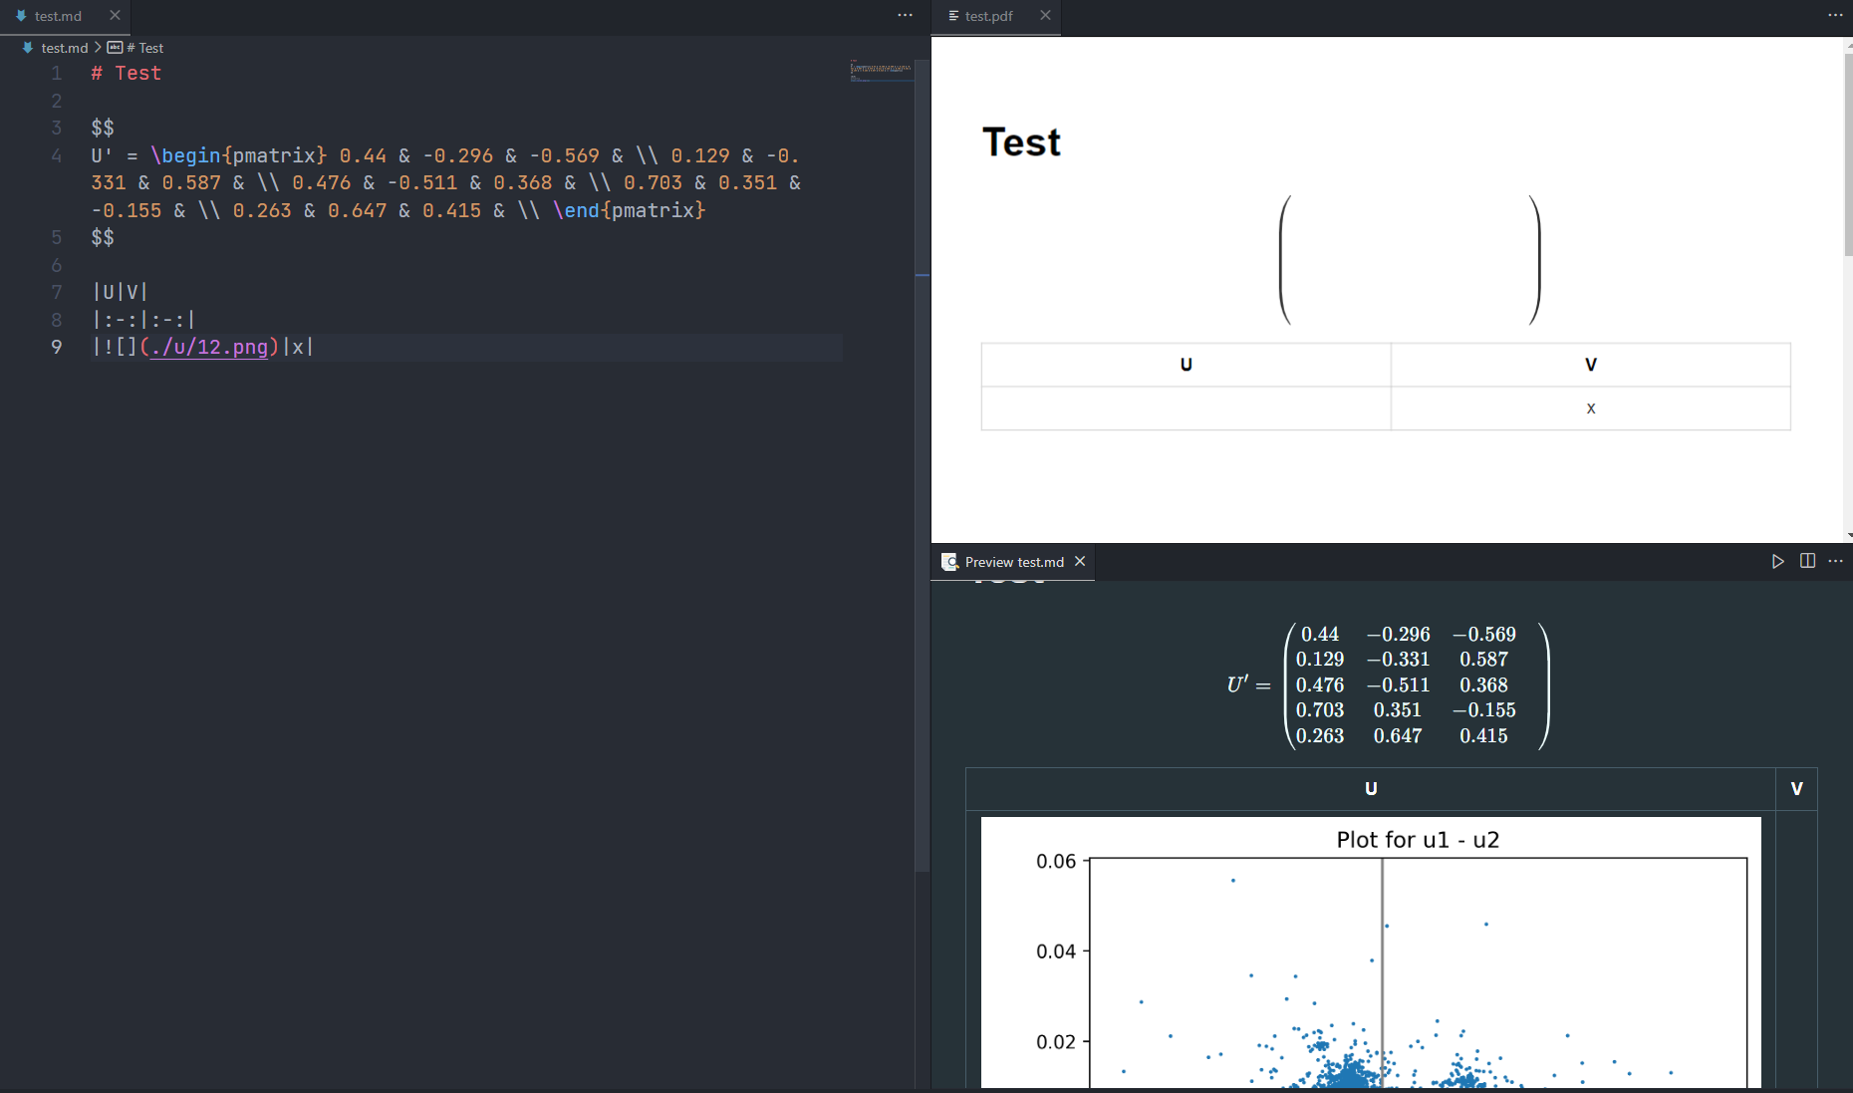This screenshot has width=1853, height=1093.
Task: Click the down arrow on PDF scrollbar
Action: [1848, 533]
